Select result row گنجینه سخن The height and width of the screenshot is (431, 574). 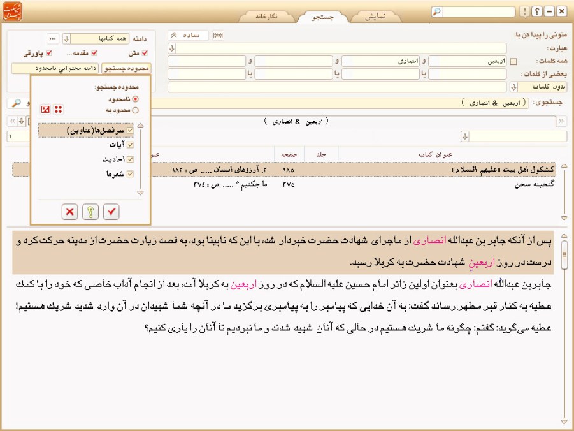coord(284,184)
